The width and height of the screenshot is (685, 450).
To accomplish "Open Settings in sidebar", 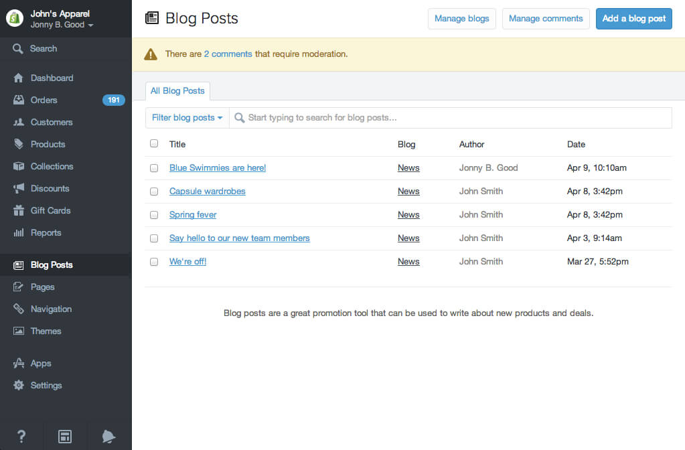I will [46, 385].
